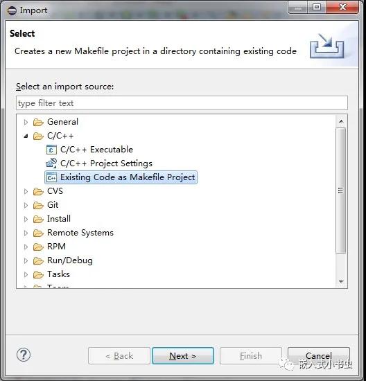366x381 pixels.
Task: Click the C/C++ Project Settings gear icon
Action: pos(51,163)
